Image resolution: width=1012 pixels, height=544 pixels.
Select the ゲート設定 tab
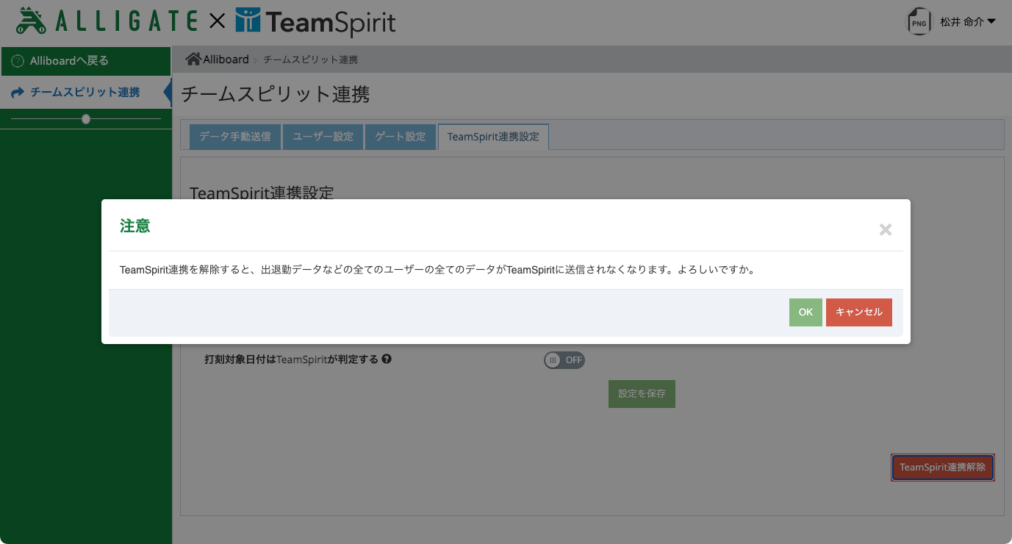[401, 137]
